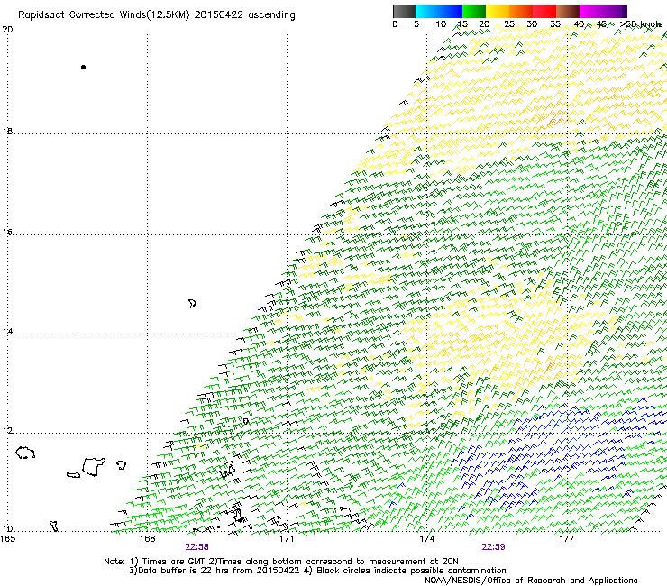Pick the red 30–35 knots legend swatch
This screenshot has height=586, width=667.
pos(544,11)
